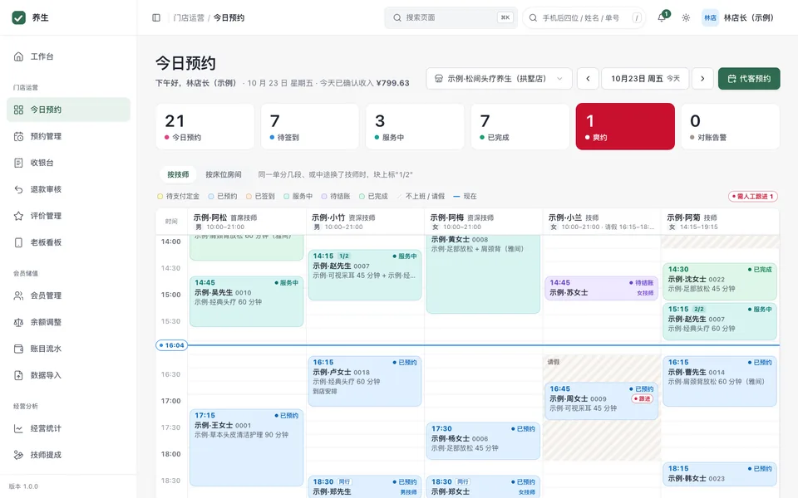Open 工作台 home icon
The image size is (798, 498).
click(18, 56)
